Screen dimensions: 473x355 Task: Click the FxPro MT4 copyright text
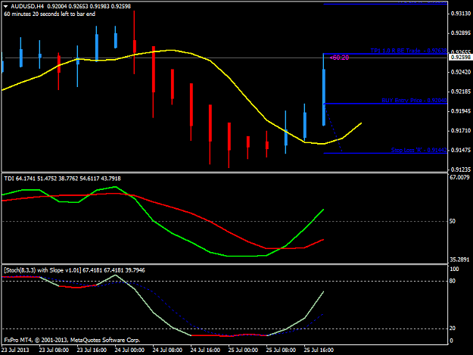72,340
